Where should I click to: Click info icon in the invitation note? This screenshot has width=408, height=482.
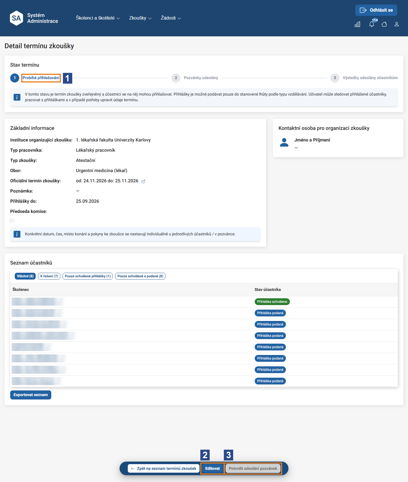[x=17, y=234]
